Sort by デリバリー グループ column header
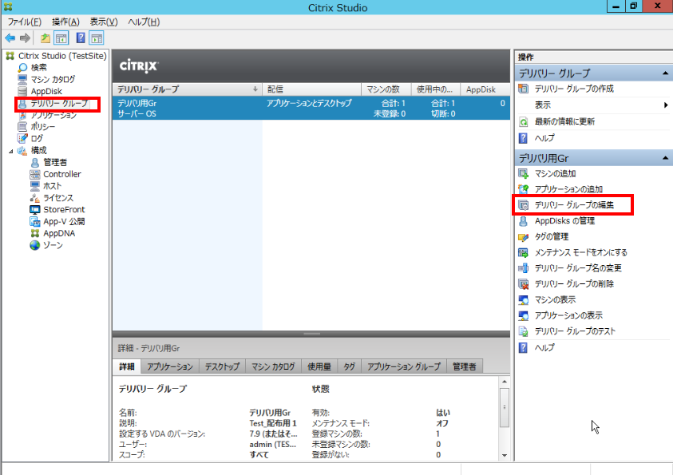673x475 pixels. tap(187, 89)
